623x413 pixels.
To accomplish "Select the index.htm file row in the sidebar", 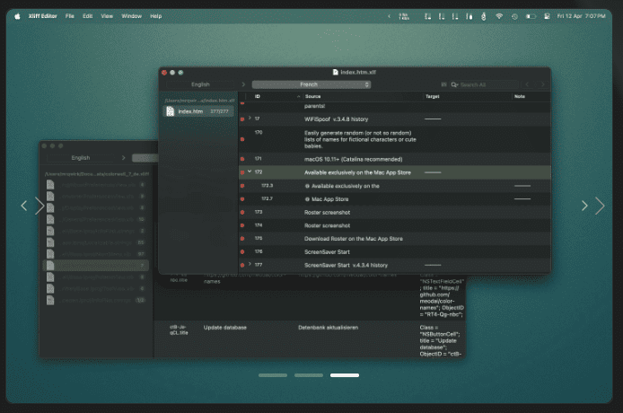I will pos(197,111).
